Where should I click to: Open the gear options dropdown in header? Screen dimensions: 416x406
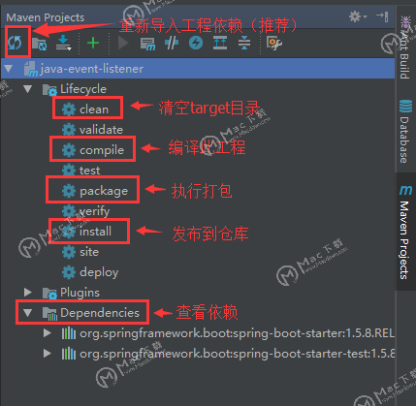[358, 16]
